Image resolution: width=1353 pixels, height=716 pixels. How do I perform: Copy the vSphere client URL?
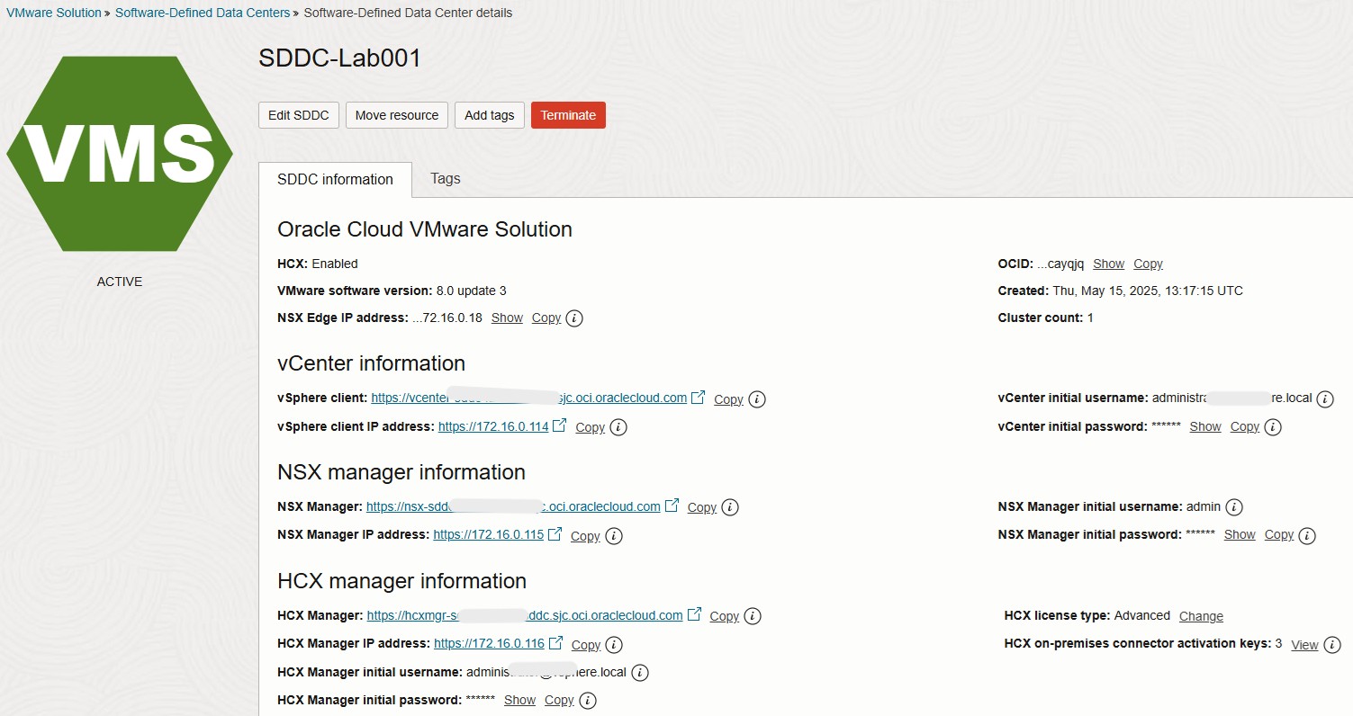tap(728, 399)
